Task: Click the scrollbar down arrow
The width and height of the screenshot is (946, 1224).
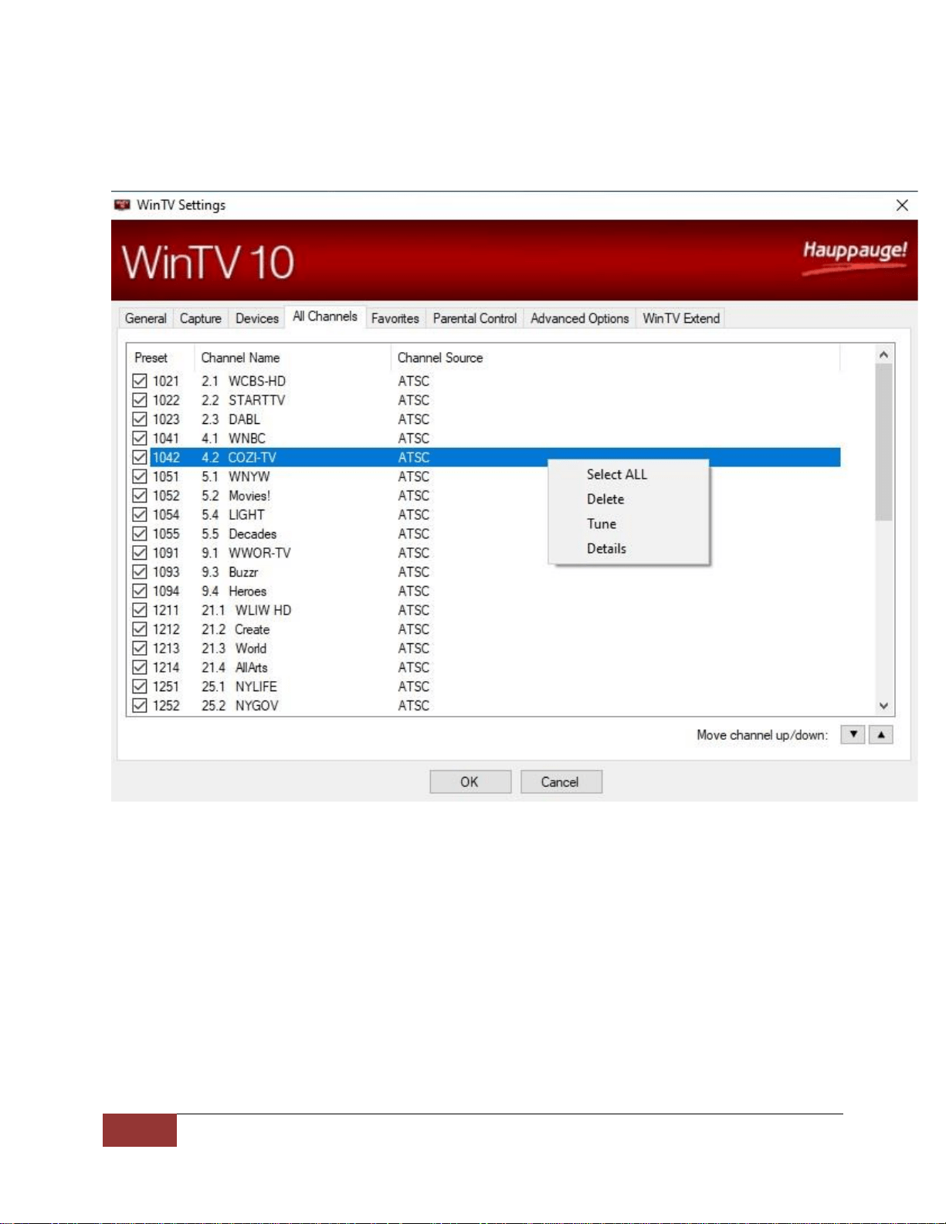Action: 884,706
